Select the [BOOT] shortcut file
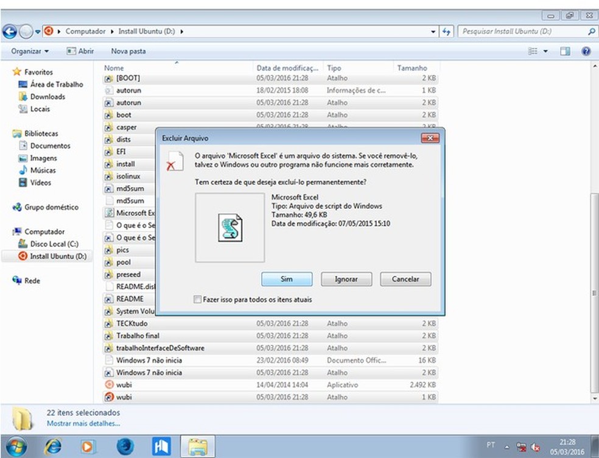 (x=270, y=78)
